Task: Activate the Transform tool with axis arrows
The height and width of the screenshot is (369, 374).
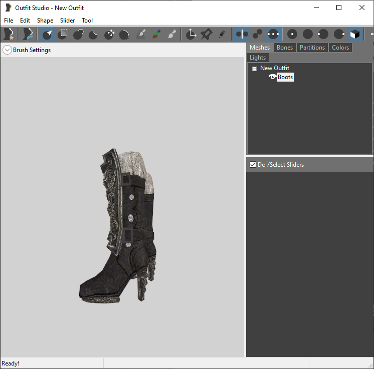Action: pyautogui.click(x=191, y=35)
